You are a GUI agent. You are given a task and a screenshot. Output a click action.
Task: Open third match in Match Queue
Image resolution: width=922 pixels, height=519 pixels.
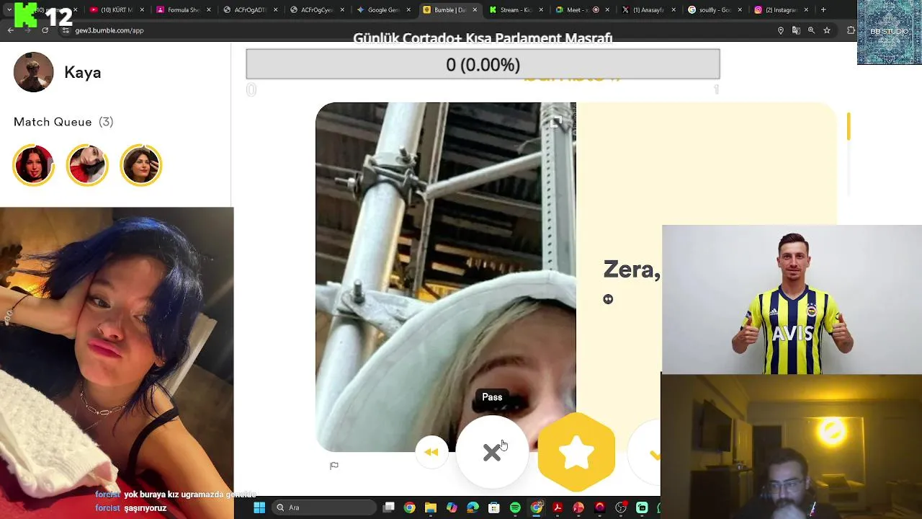pos(140,165)
